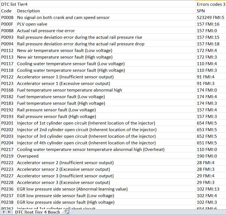This screenshot has width=226, height=215.
Task: Select the Code column header cell
Action: click(8, 11)
